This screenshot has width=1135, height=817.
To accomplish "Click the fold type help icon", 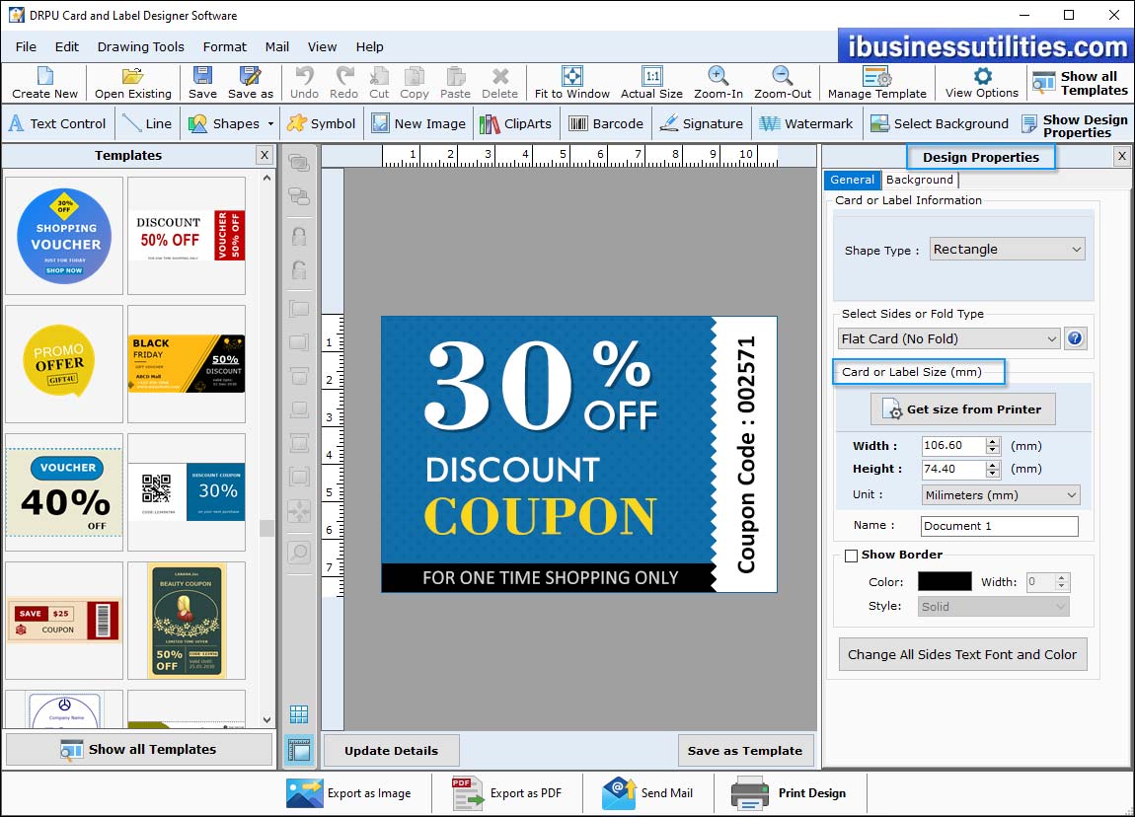I will click(1075, 338).
